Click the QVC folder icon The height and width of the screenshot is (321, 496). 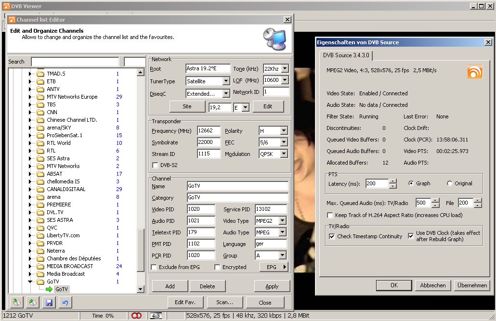tap(40, 228)
